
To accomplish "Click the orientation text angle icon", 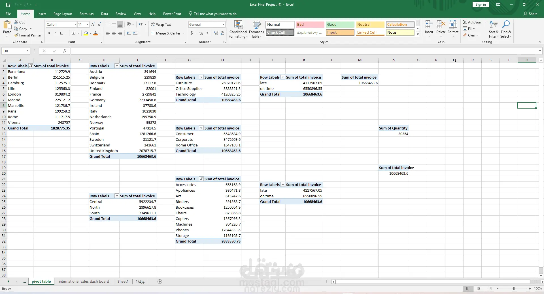I will (x=129, y=24).
